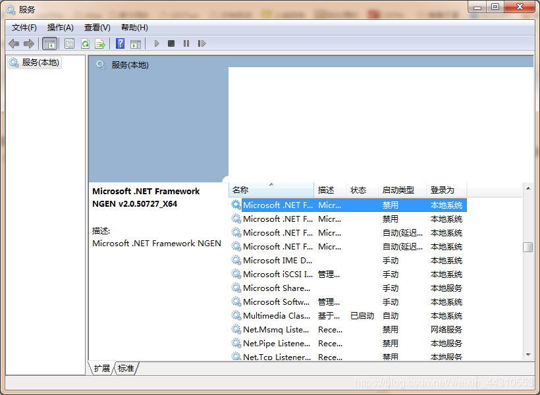Restart service with the restart icon

click(x=202, y=43)
